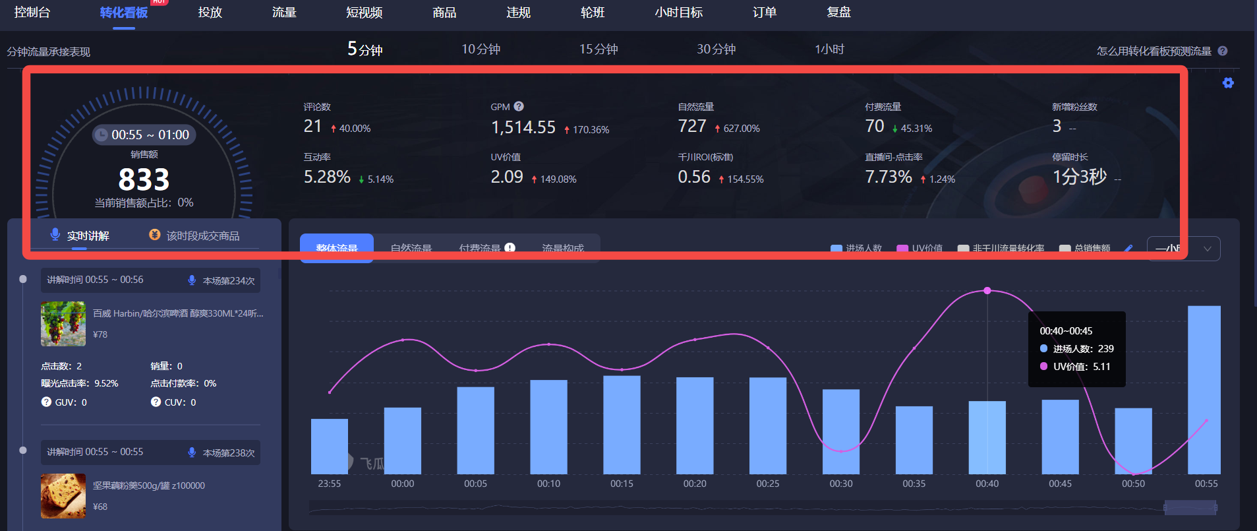
Task: Click the help question mark beside 怎么用转化看板预测流量
Action: (x=1223, y=51)
